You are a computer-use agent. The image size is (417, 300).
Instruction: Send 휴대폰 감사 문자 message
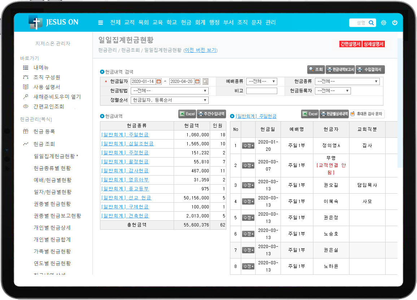point(367,114)
